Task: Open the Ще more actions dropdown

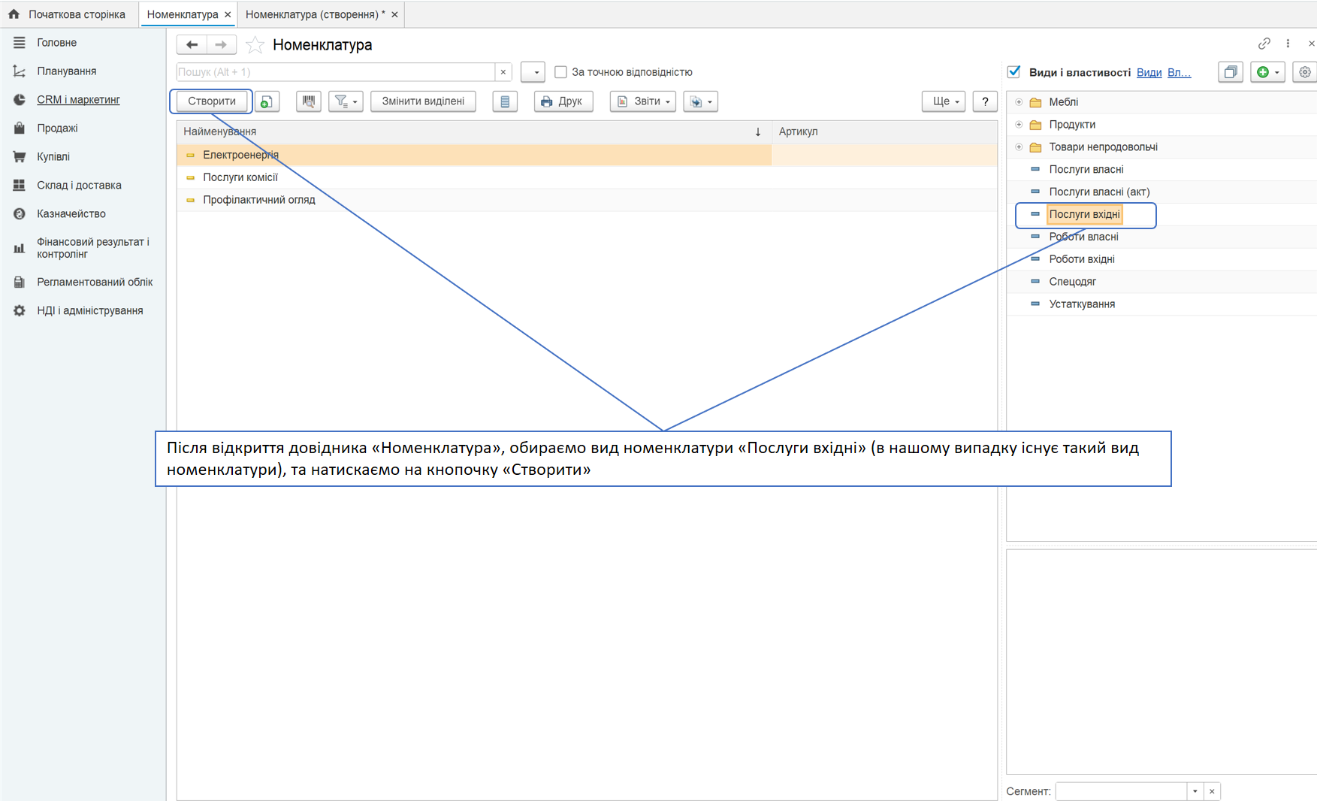Action: (x=944, y=101)
